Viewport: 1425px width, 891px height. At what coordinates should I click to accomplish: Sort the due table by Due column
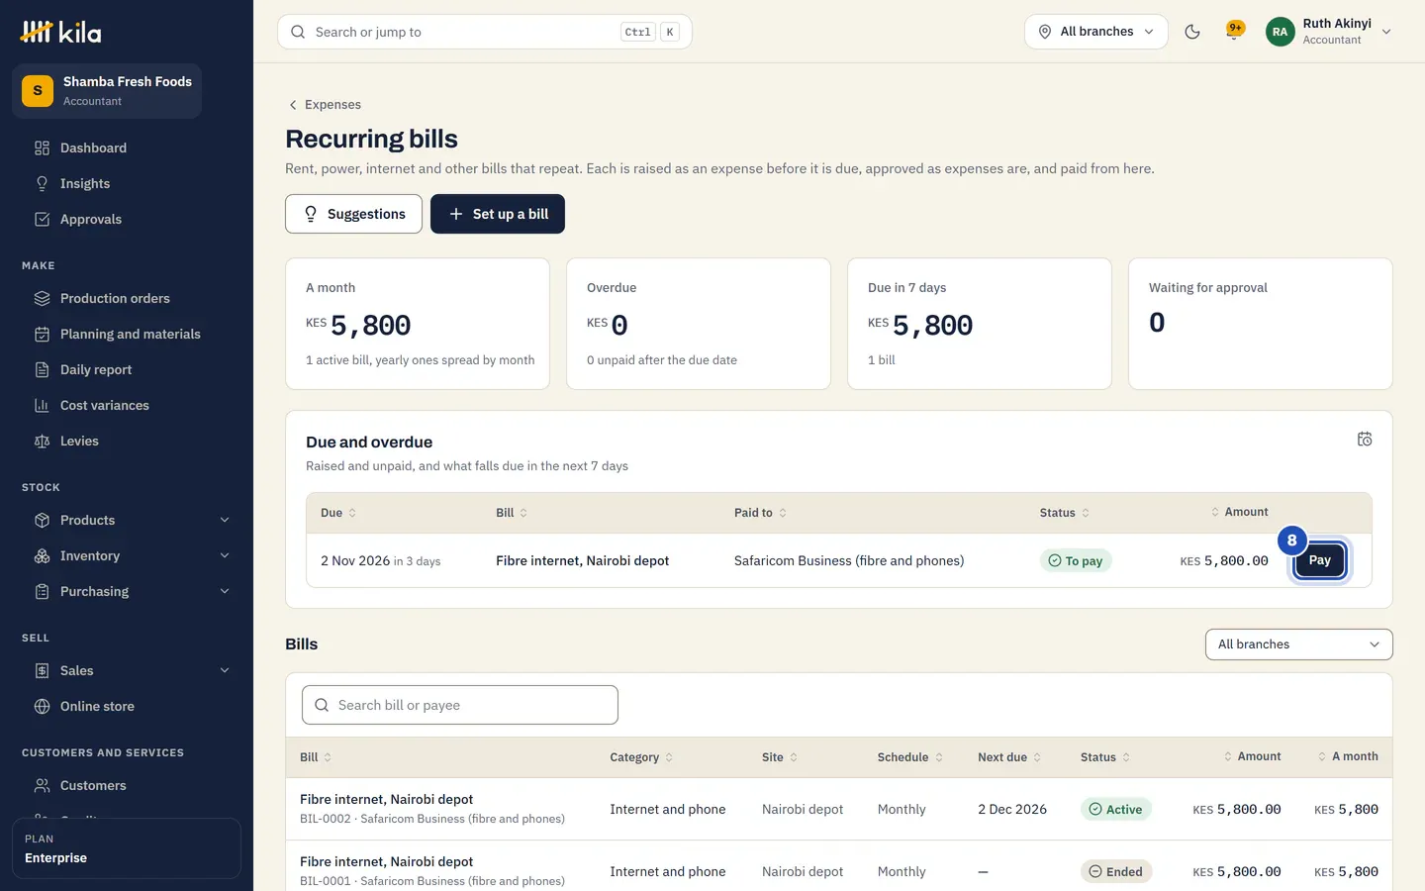[x=338, y=513]
